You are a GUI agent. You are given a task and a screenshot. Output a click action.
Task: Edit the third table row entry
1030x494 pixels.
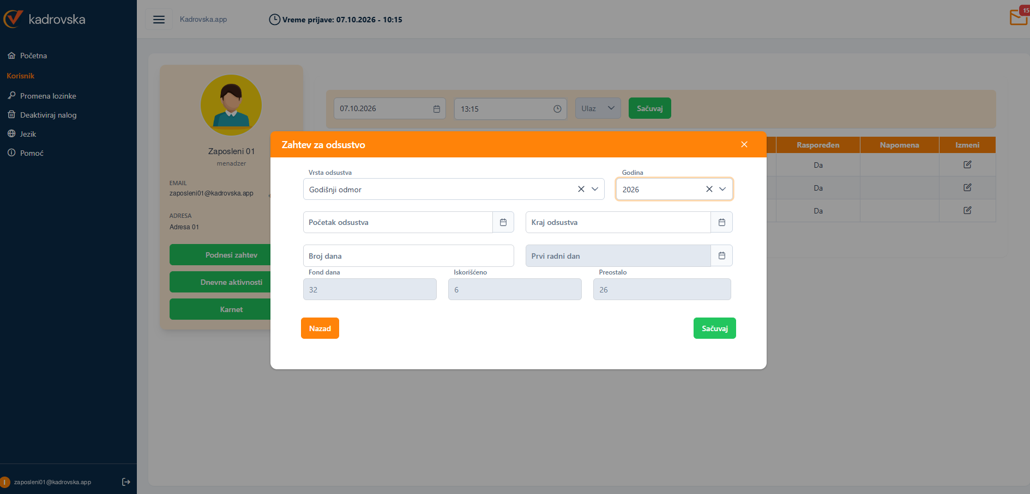[x=967, y=210]
